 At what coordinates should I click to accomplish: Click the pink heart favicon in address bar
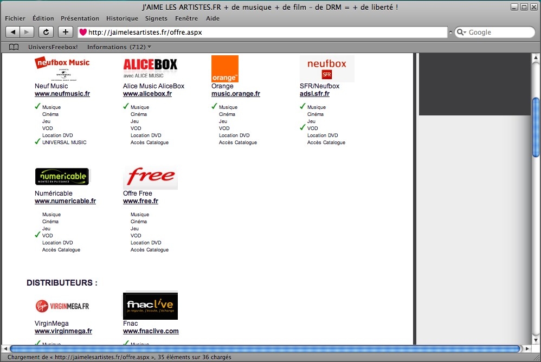click(83, 33)
